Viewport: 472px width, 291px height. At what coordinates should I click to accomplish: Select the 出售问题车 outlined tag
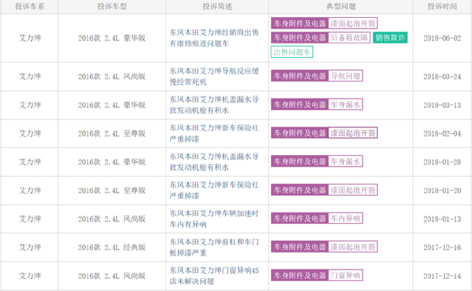[292, 52]
